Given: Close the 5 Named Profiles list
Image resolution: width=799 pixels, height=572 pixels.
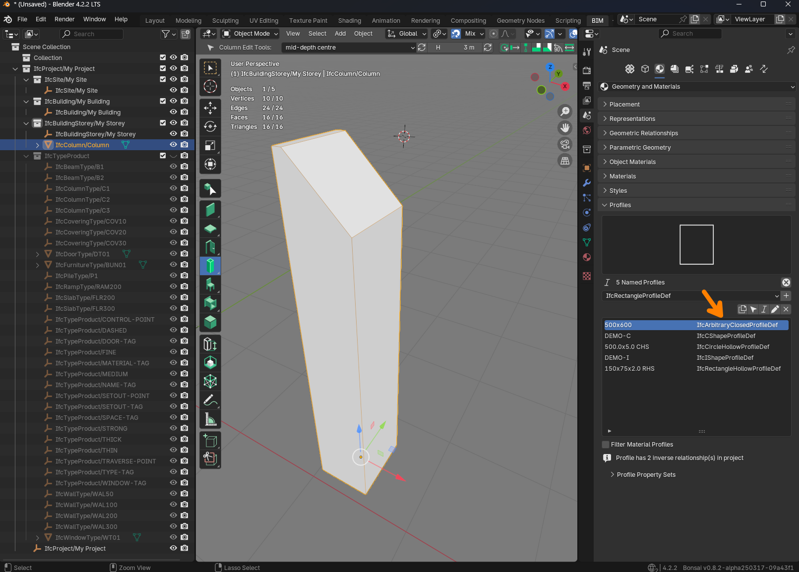Looking at the screenshot, I should click(x=786, y=283).
